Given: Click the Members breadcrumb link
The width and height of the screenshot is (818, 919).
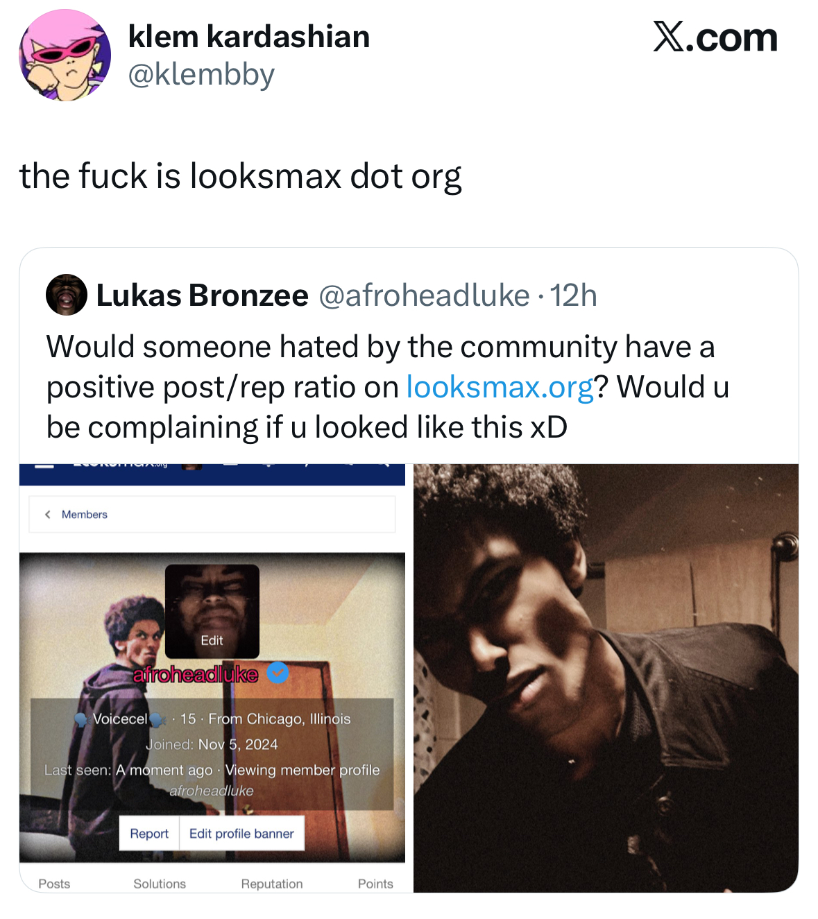Looking at the screenshot, I should tap(85, 514).
